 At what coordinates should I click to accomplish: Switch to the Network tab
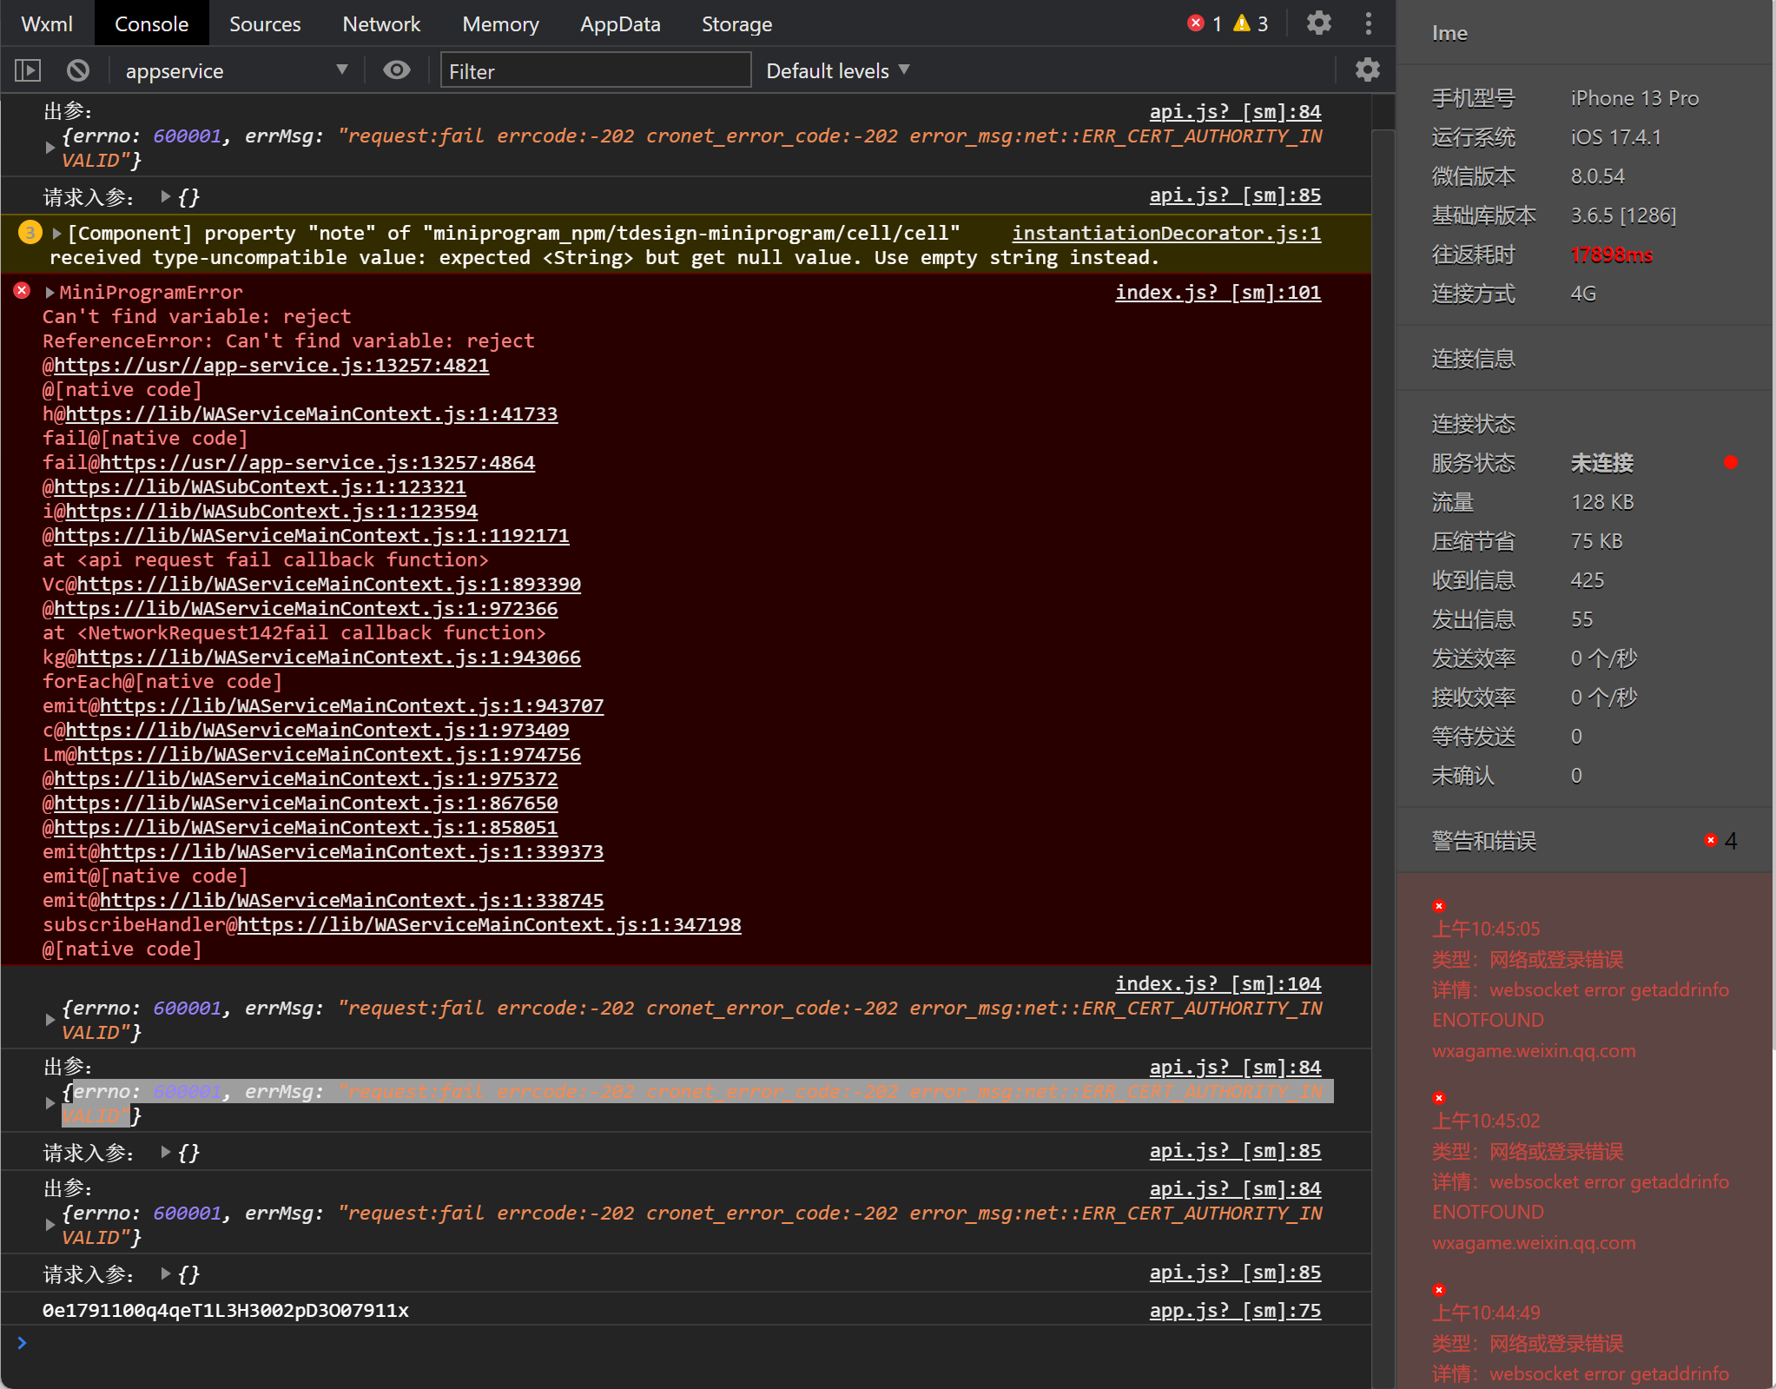tap(380, 23)
